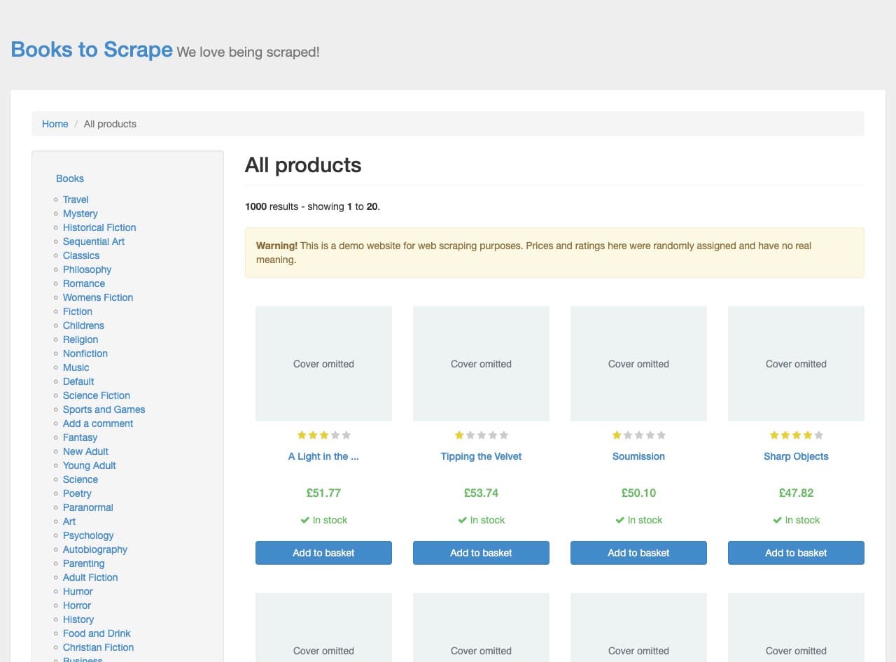The height and width of the screenshot is (662, 896).
Task: Select the Food and Drink category
Action: click(97, 633)
